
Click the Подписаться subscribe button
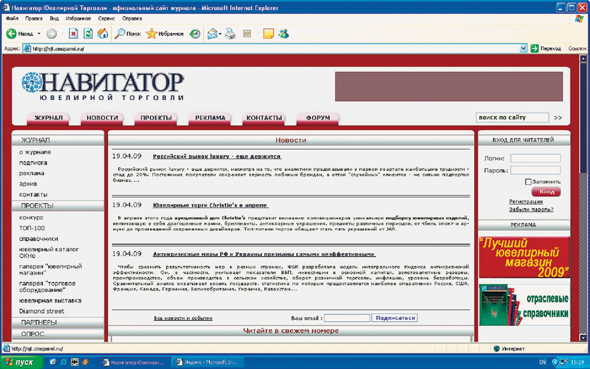pos(395,318)
